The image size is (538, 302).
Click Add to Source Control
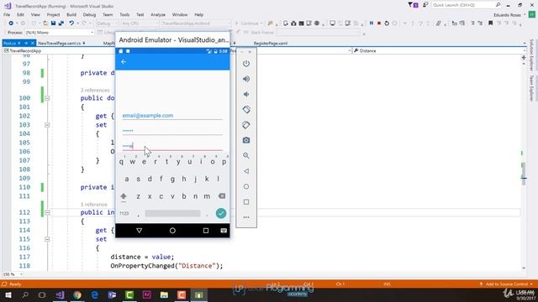click(x=506, y=284)
